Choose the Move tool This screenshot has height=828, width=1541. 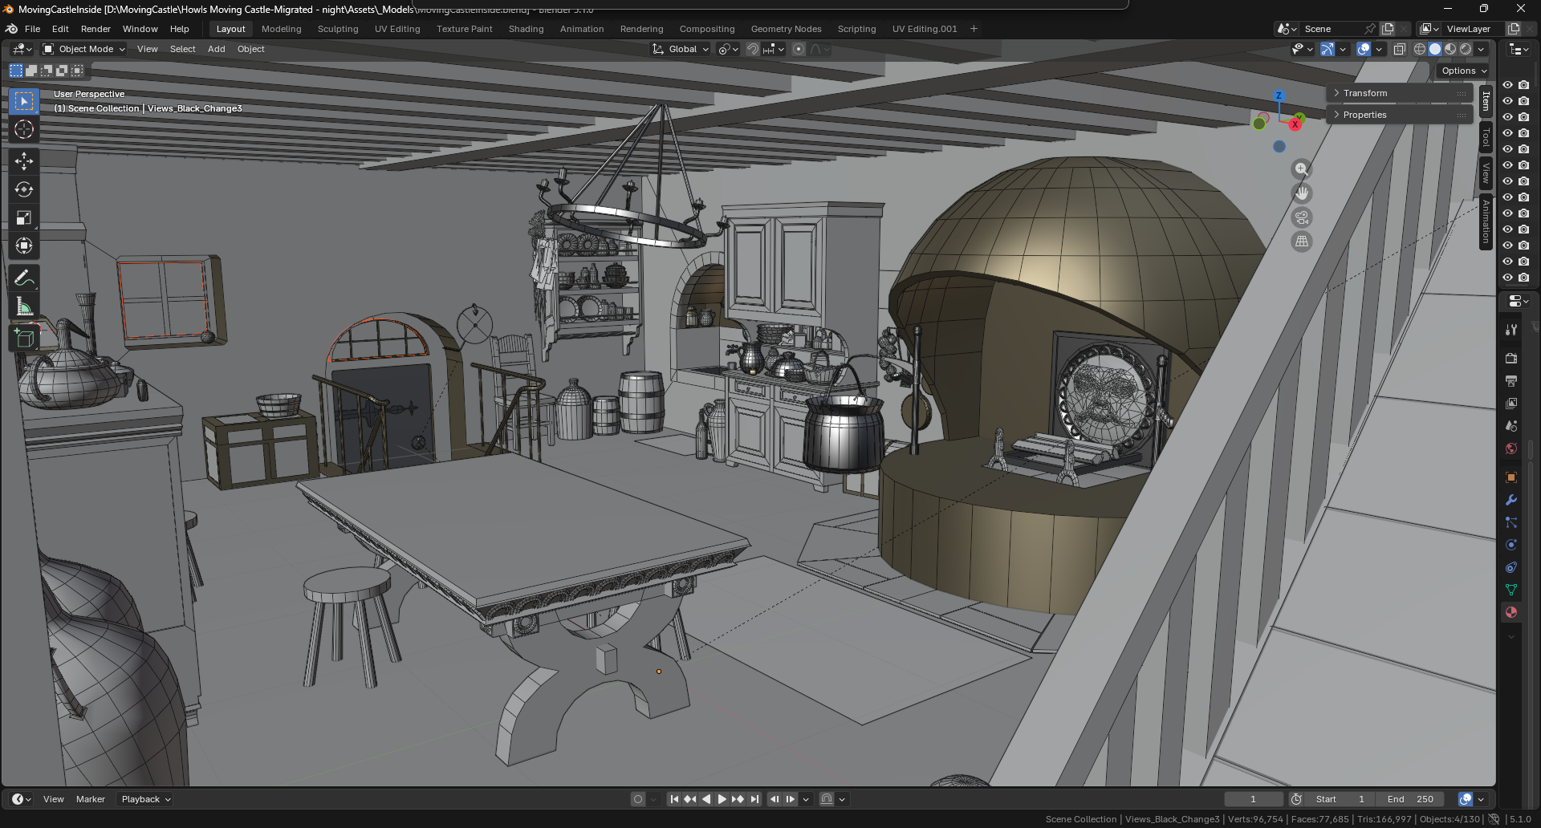pos(24,161)
